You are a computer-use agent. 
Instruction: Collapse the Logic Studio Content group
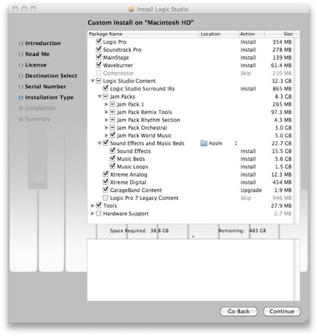pyautogui.click(x=92, y=80)
